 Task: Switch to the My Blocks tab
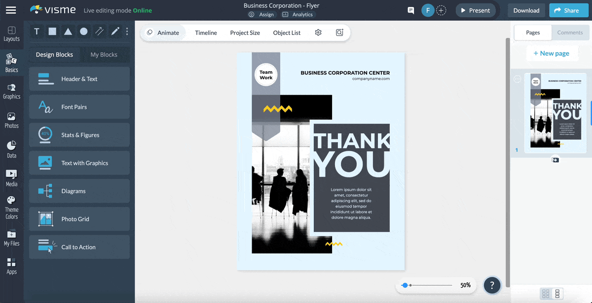click(x=105, y=55)
